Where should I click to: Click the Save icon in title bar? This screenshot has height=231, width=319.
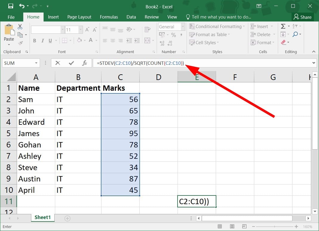coord(10,6)
